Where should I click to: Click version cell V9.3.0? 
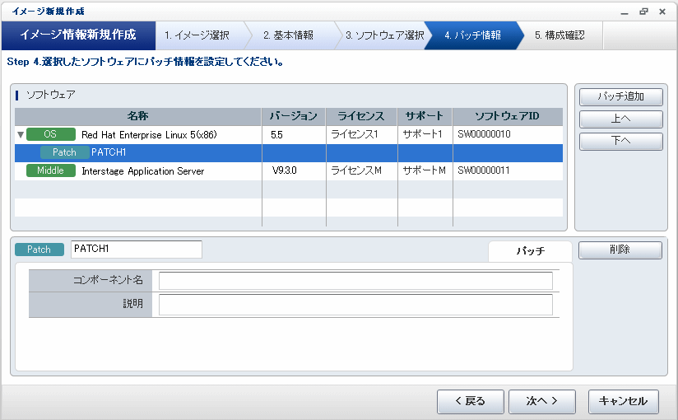pyautogui.click(x=285, y=170)
